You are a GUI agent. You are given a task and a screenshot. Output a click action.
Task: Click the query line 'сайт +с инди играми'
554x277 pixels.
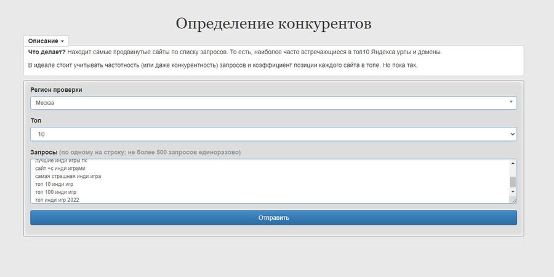[60, 168]
